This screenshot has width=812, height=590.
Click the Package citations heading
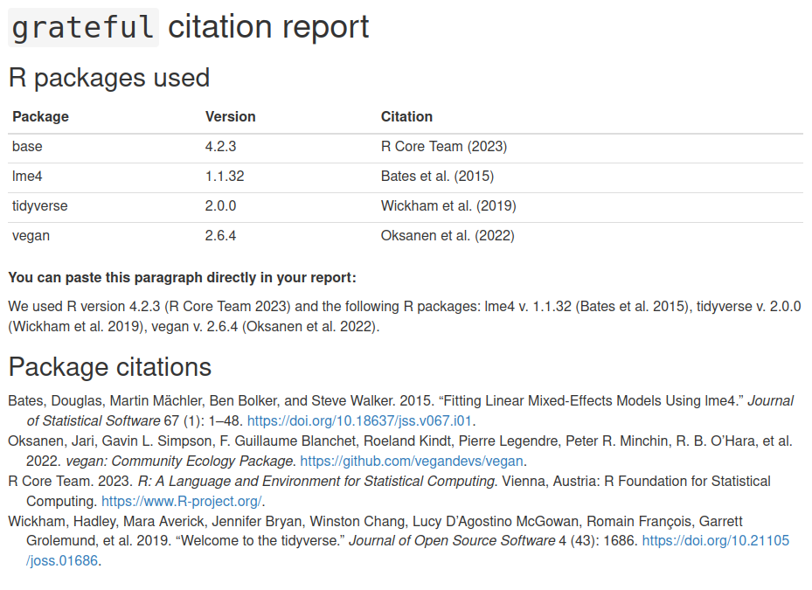click(x=109, y=366)
